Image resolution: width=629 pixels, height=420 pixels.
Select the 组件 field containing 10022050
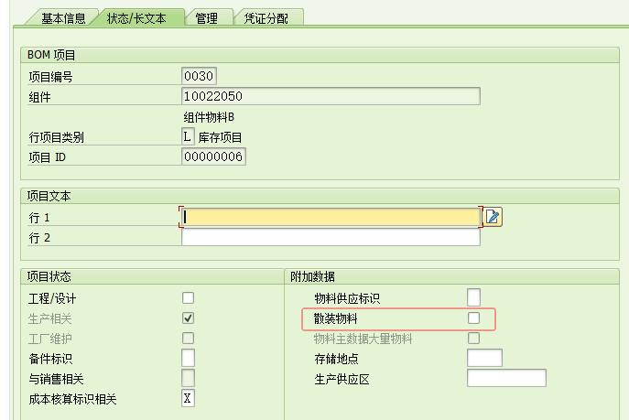click(331, 96)
